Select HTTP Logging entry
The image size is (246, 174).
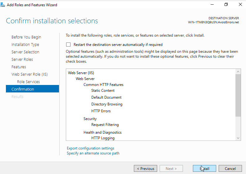click(103, 138)
